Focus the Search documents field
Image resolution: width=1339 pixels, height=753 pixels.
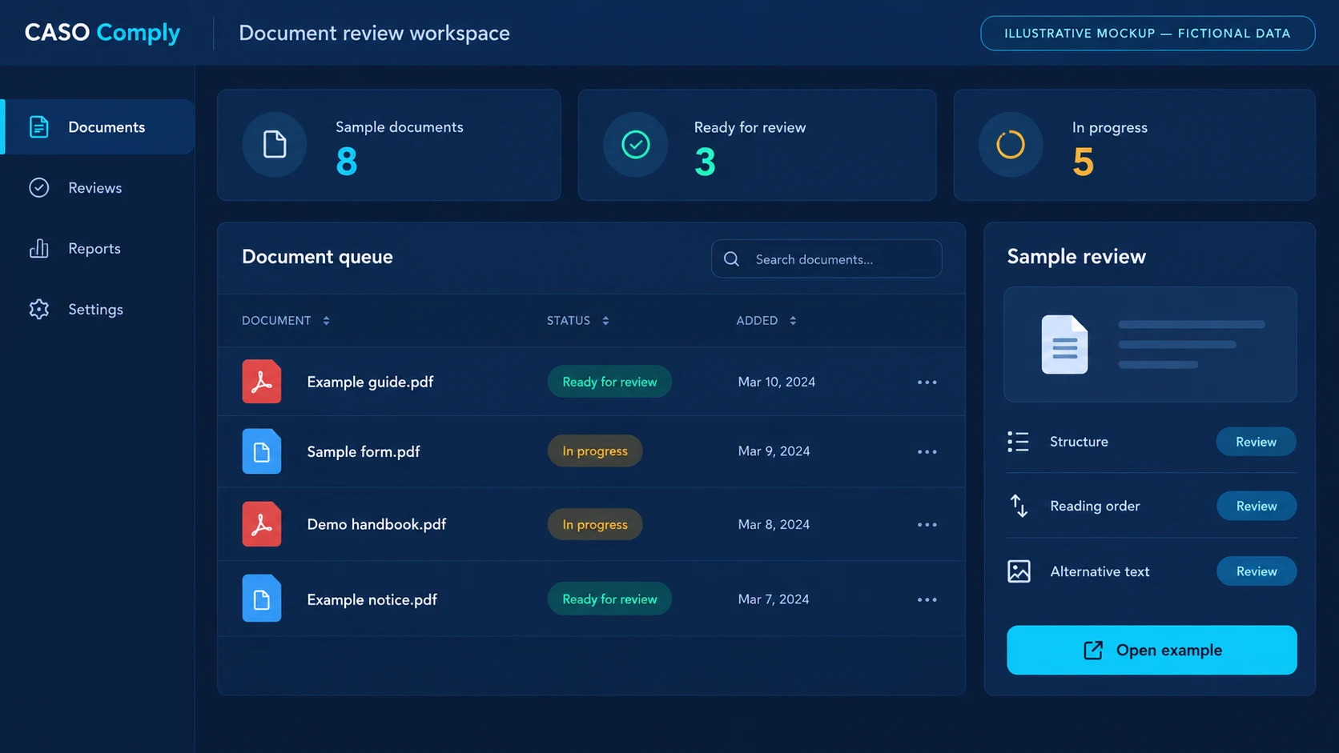(x=826, y=258)
